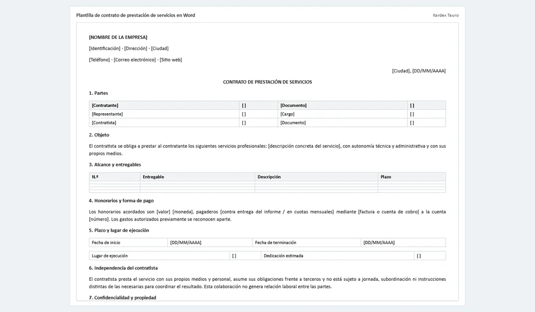This screenshot has height=312, width=535.
Task: Click the empty "[ ]" cell beside "[Representante]"
Action: point(259,114)
